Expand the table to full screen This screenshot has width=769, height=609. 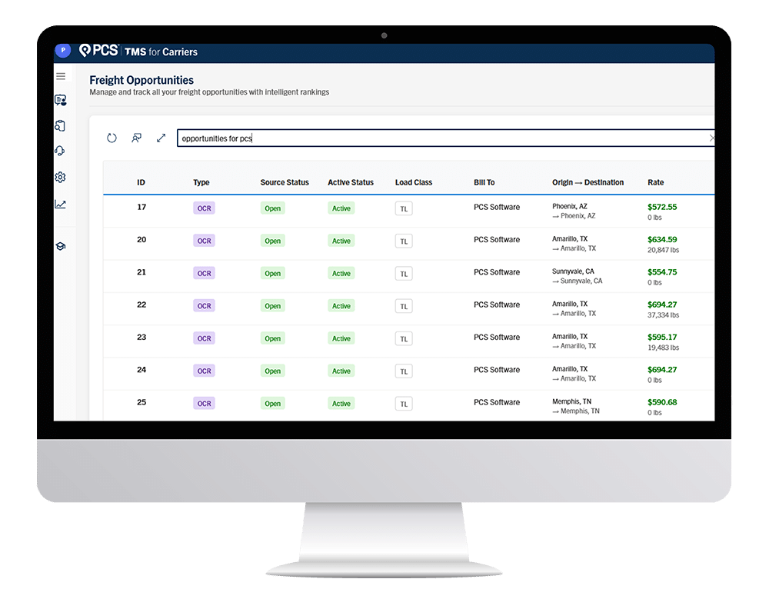tap(161, 138)
